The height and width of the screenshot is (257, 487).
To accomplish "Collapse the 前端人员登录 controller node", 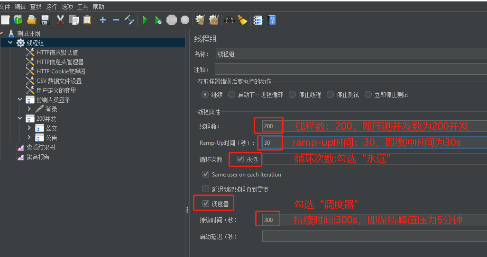I will (20, 99).
